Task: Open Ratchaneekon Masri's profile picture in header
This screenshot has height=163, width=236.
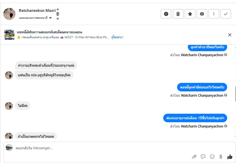Action: 9,14
